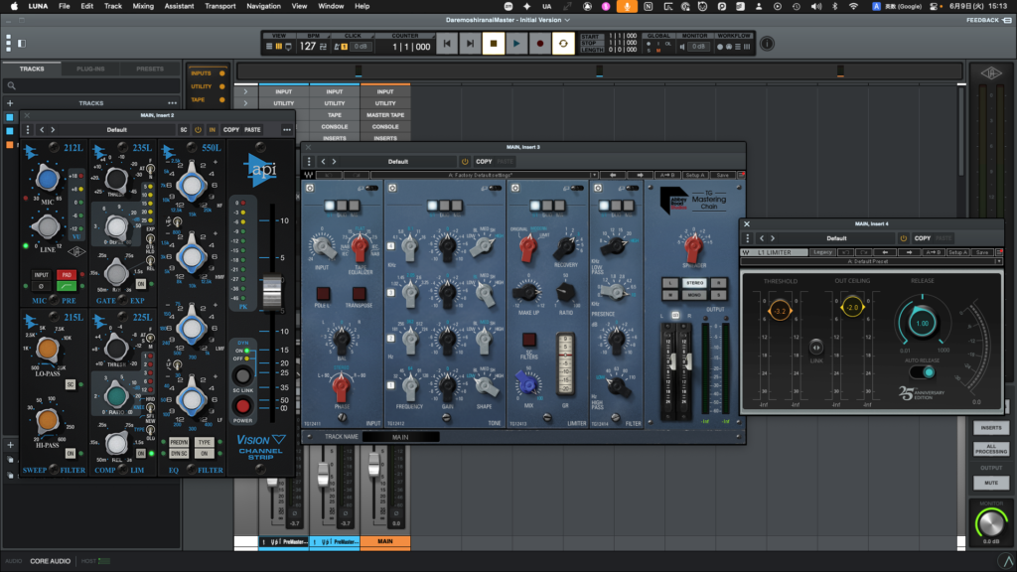The height and width of the screenshot is (572, 1017).
Task: Select previous preset in Insert 4 plugin
Action: (x=762, y=238)
